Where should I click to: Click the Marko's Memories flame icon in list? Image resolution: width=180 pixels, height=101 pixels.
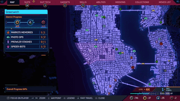click(x=8, y=32)
